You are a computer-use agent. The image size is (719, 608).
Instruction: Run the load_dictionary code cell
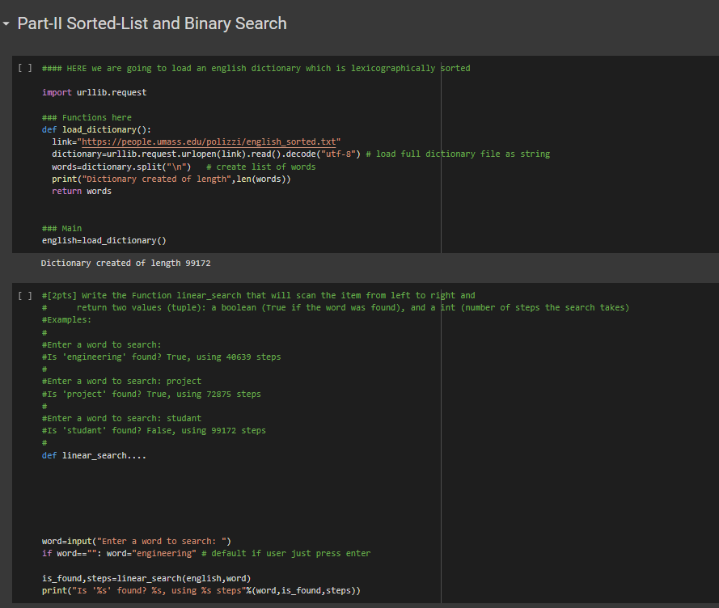click(x=25, y=69)
